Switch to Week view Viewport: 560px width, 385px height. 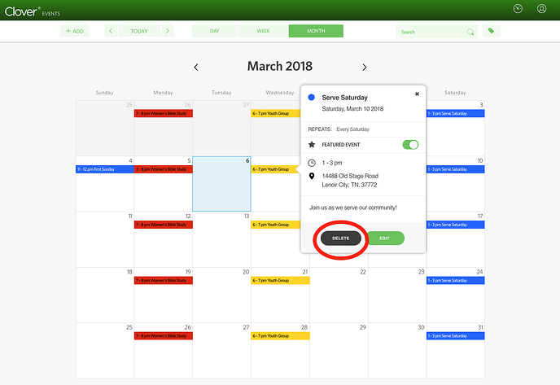coord(263,31)
